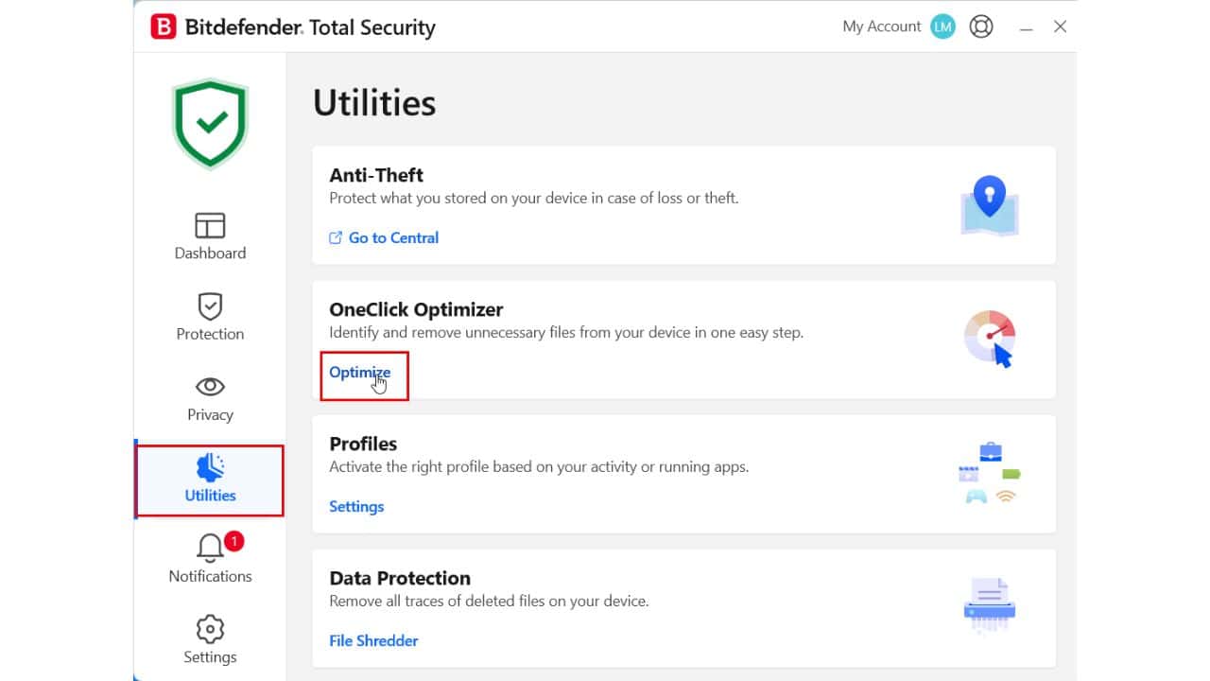Click 'Activate the right profile' description
This screenshot has width=1210, height=681.
pyautogui.click(x=539, y=466)
